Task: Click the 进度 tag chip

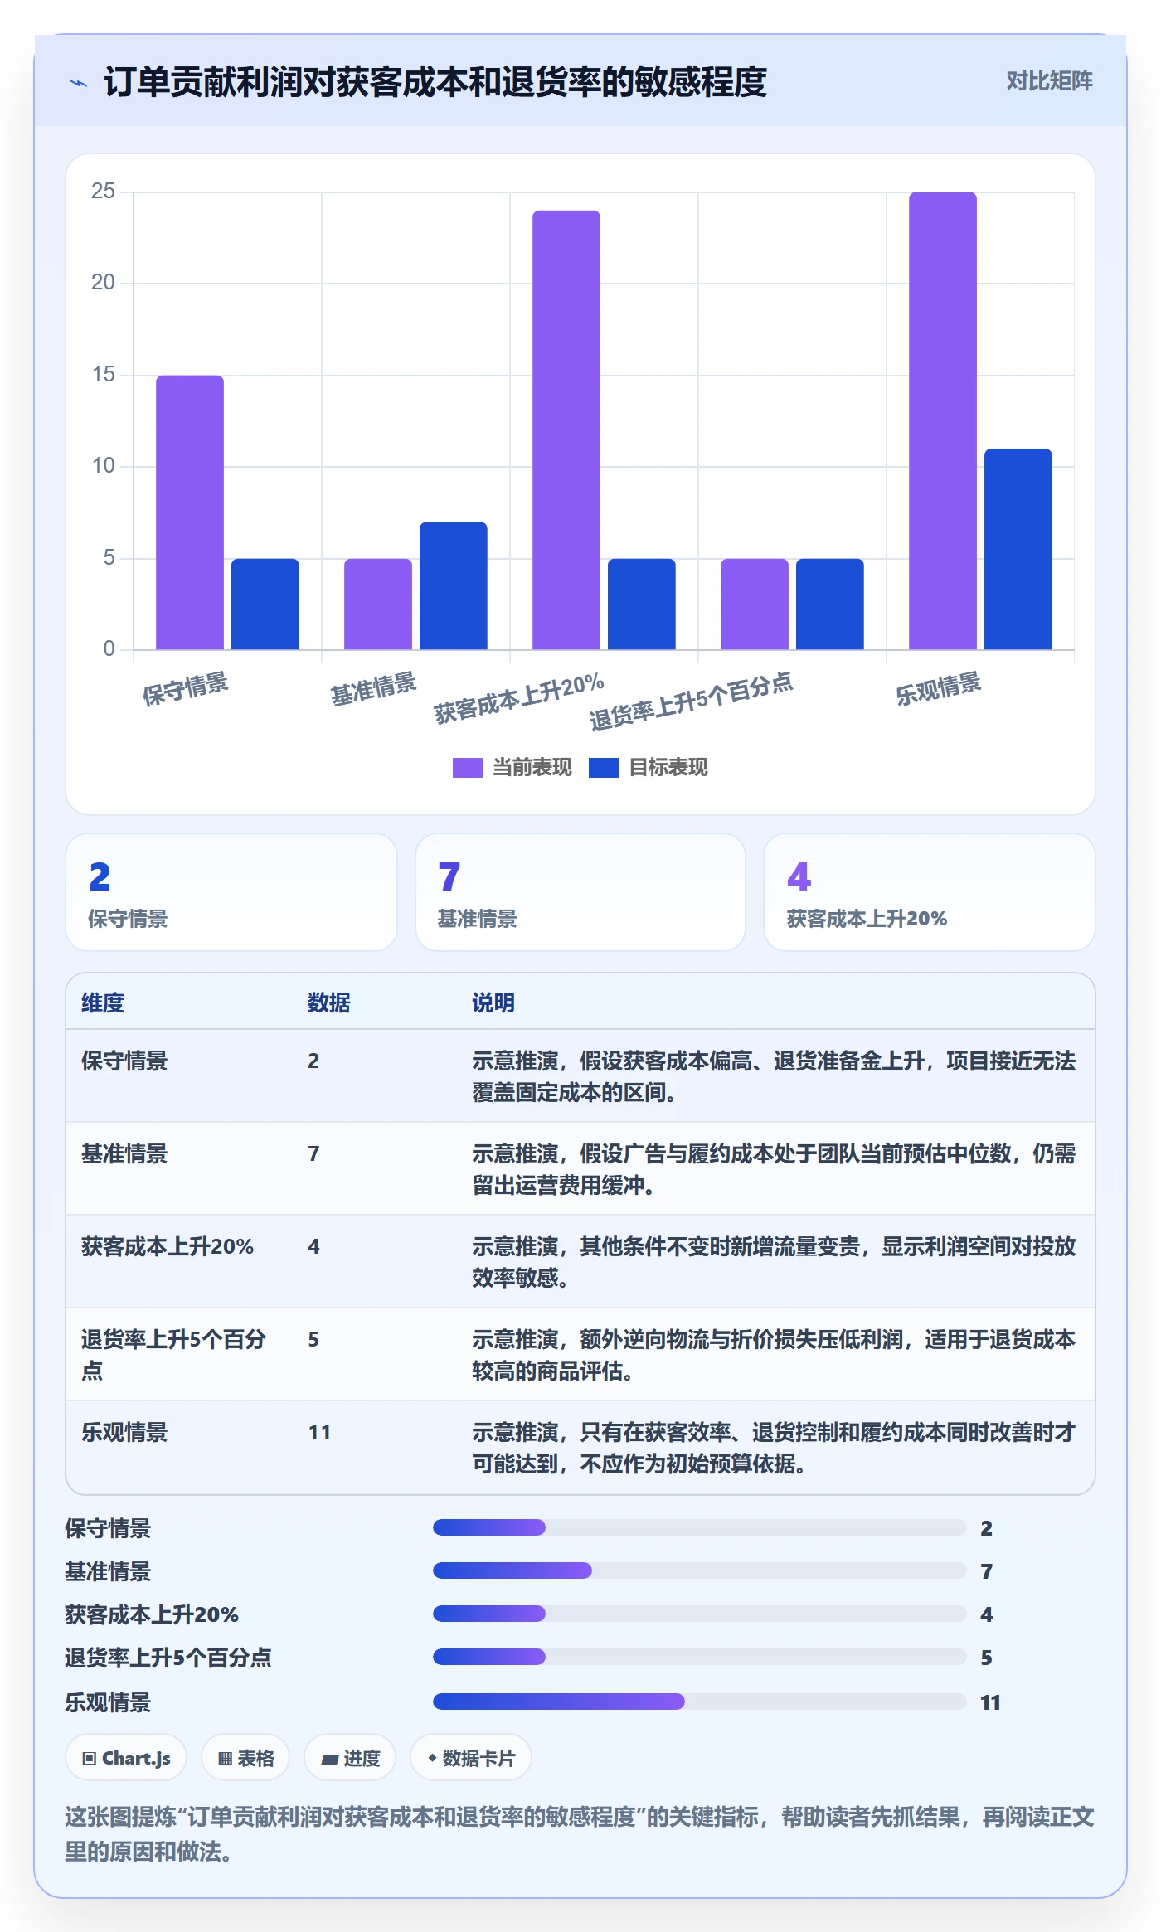Action: (x=350, y=1758)
